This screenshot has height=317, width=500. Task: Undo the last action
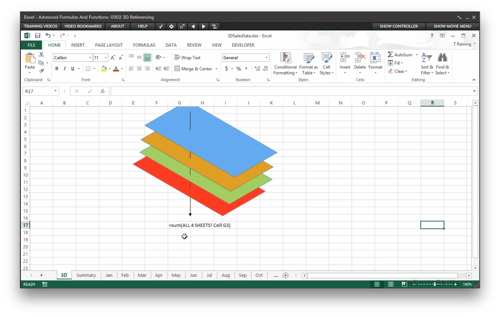point(48,35)
